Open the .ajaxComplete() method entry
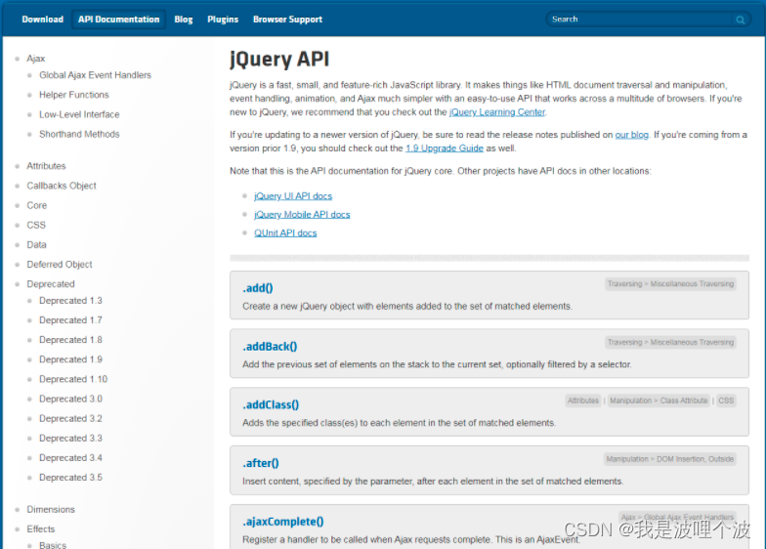This screenshot has width=766, height=549. [283, 522]
